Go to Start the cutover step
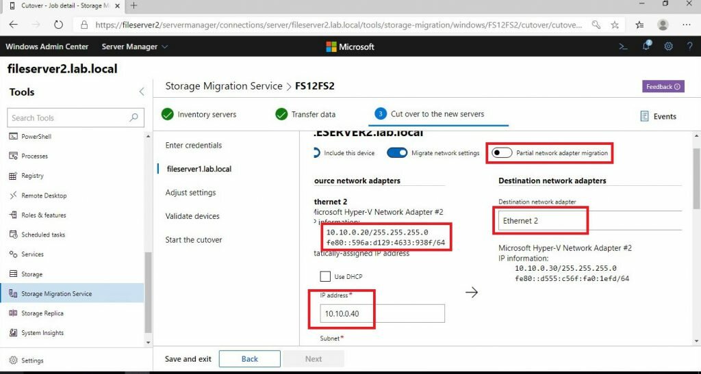Viewport: 701px width, 374px height. pyautogui.click(x=194, y=240)
